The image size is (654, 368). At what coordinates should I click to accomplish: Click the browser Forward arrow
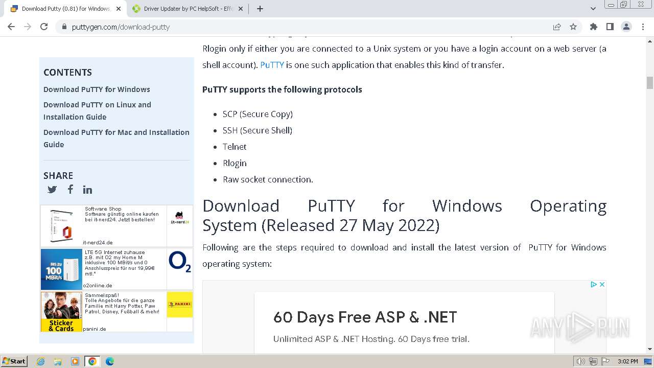pyautogui.click(x=28, y=27)
